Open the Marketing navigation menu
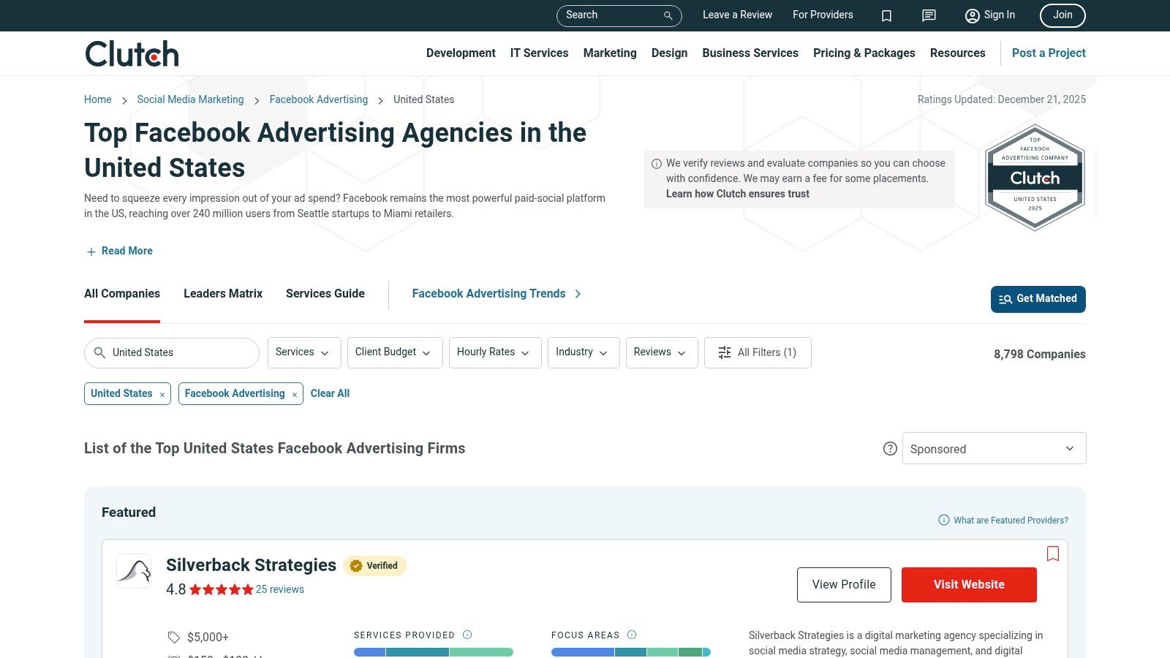The width and height of the screenshot is (1170, 658). pos(609,53)
